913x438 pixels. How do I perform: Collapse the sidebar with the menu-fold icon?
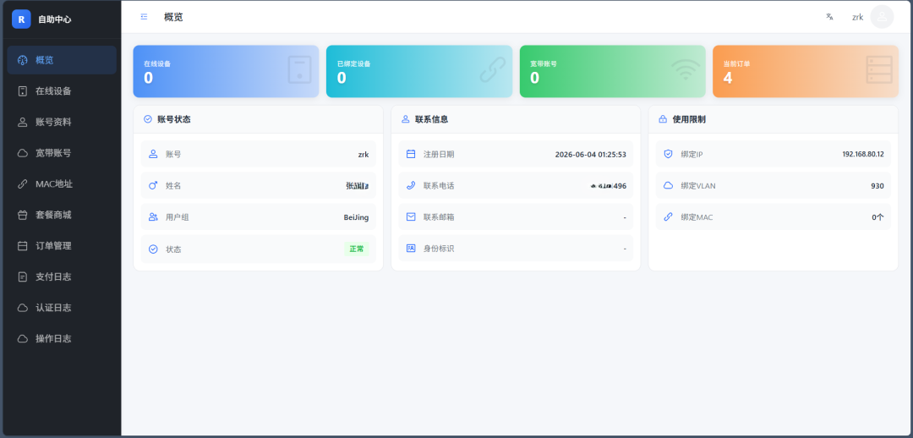coord(144,17)
